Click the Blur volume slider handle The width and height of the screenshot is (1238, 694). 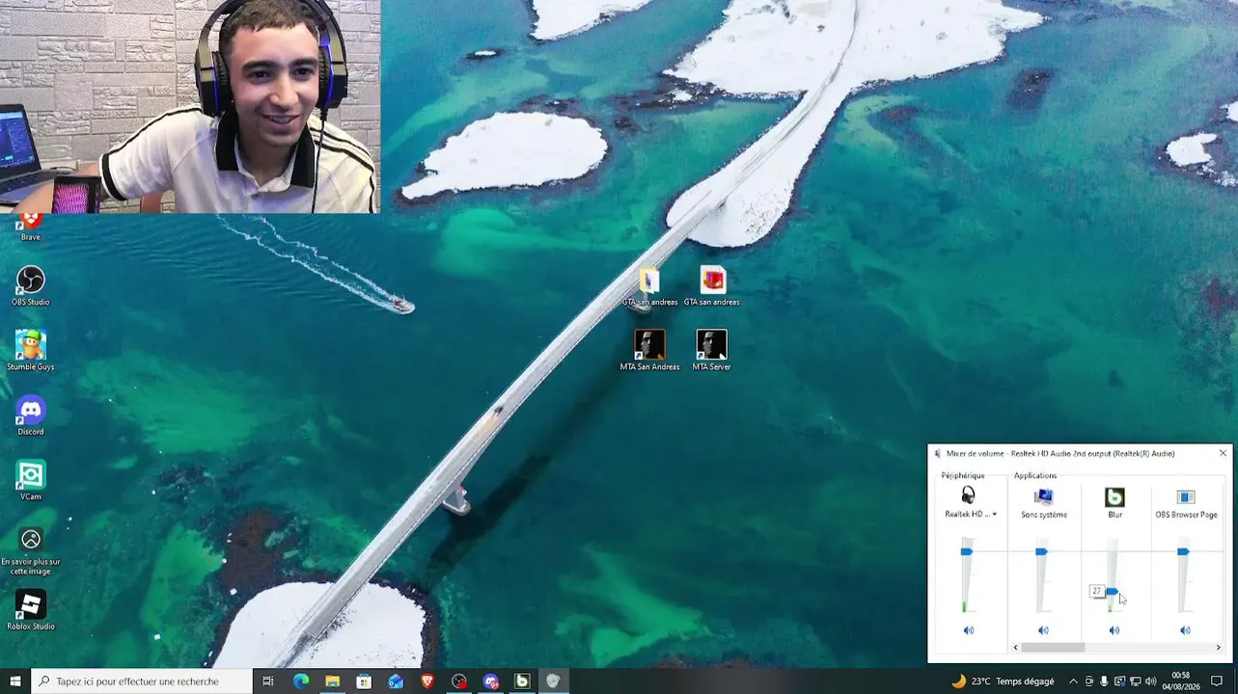(x=1112, y=591)
